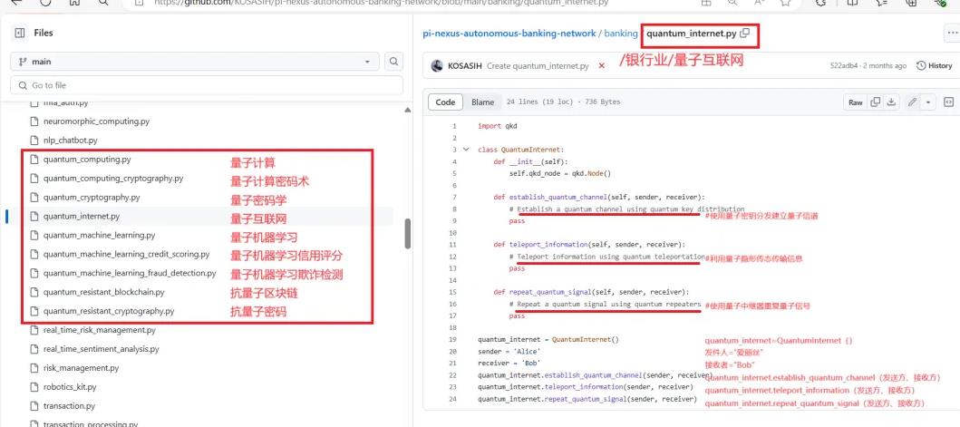Click 'class QuantumInternet:' code text
The height and width of the screenshot is (427, 960).
520,150
